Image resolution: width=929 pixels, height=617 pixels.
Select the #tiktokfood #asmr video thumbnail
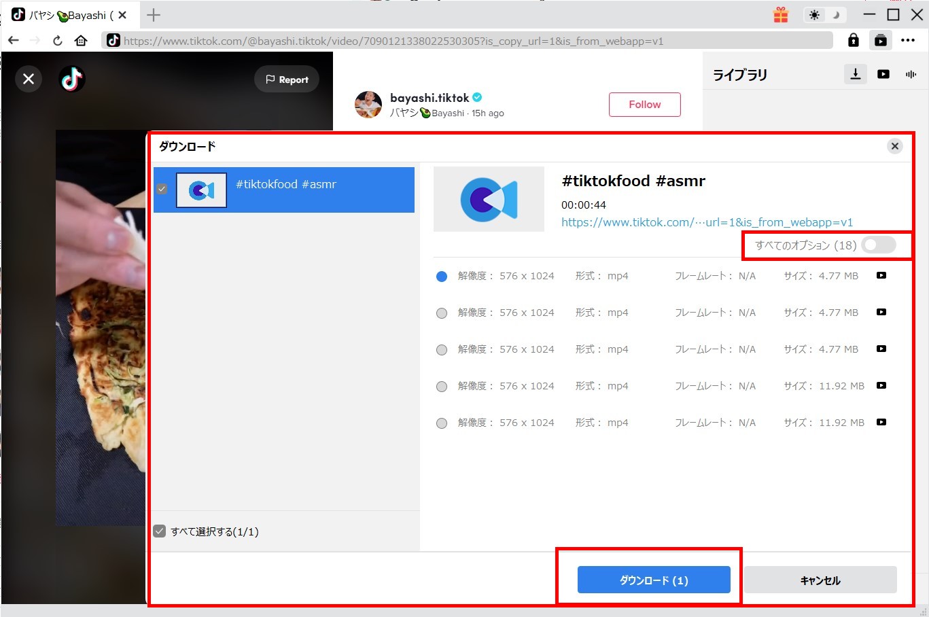point(201,190)
